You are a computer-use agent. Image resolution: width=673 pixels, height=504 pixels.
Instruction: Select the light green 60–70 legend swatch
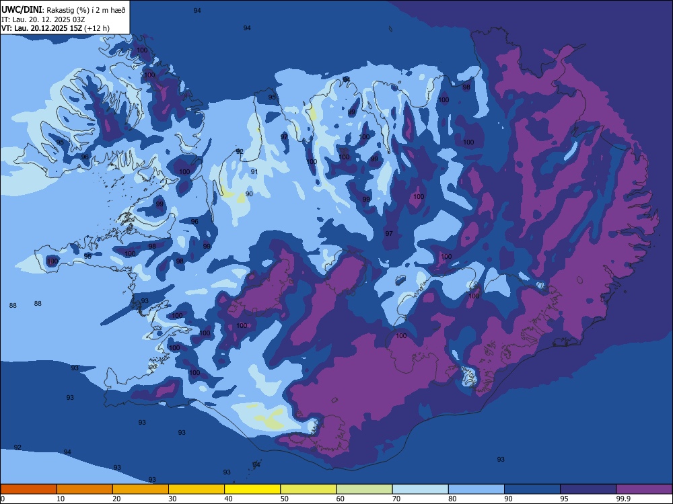(x=364, y=489)
